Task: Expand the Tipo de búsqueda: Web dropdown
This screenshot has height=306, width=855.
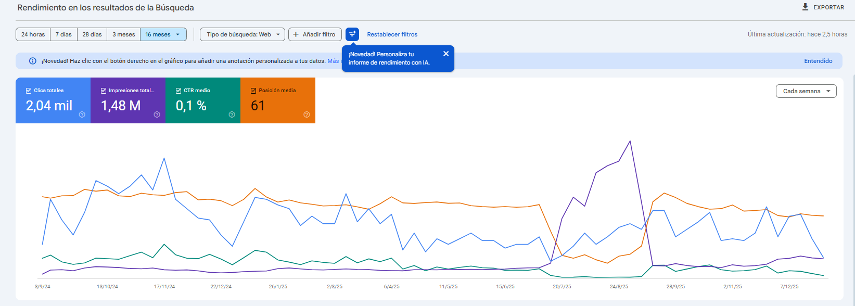Action: pyautogui.click(x=278, y=34)
